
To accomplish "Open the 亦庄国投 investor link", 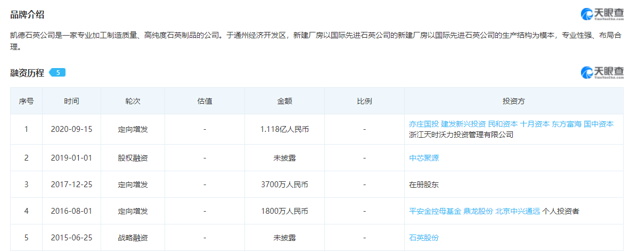I will pyautogui.click(x=423, y=124).
